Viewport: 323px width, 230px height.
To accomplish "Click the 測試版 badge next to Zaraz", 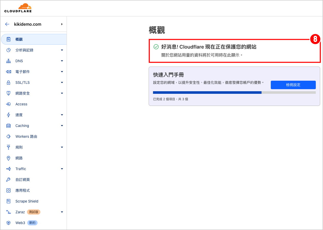I will tap(34, 212).
